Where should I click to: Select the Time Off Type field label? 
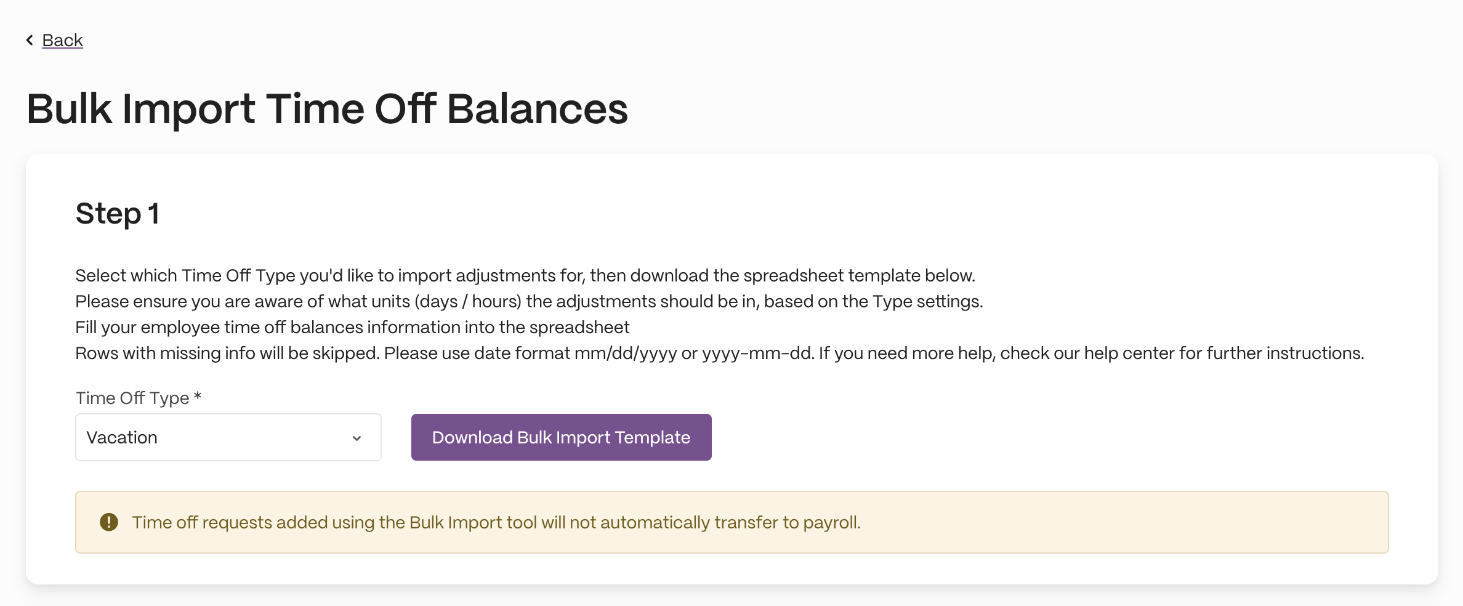(x=132, y=398)
